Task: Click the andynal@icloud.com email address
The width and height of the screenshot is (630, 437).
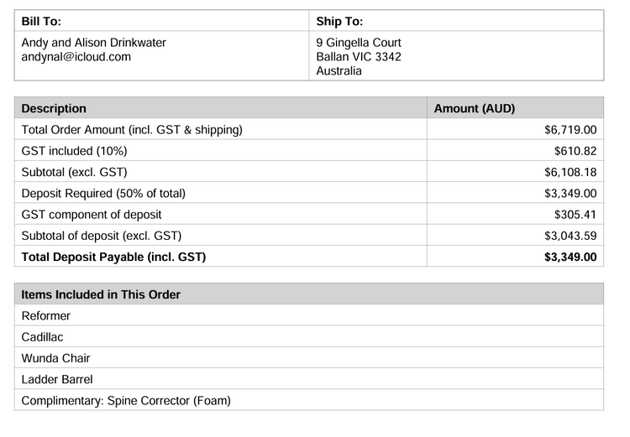Action: tap(76, 57)
